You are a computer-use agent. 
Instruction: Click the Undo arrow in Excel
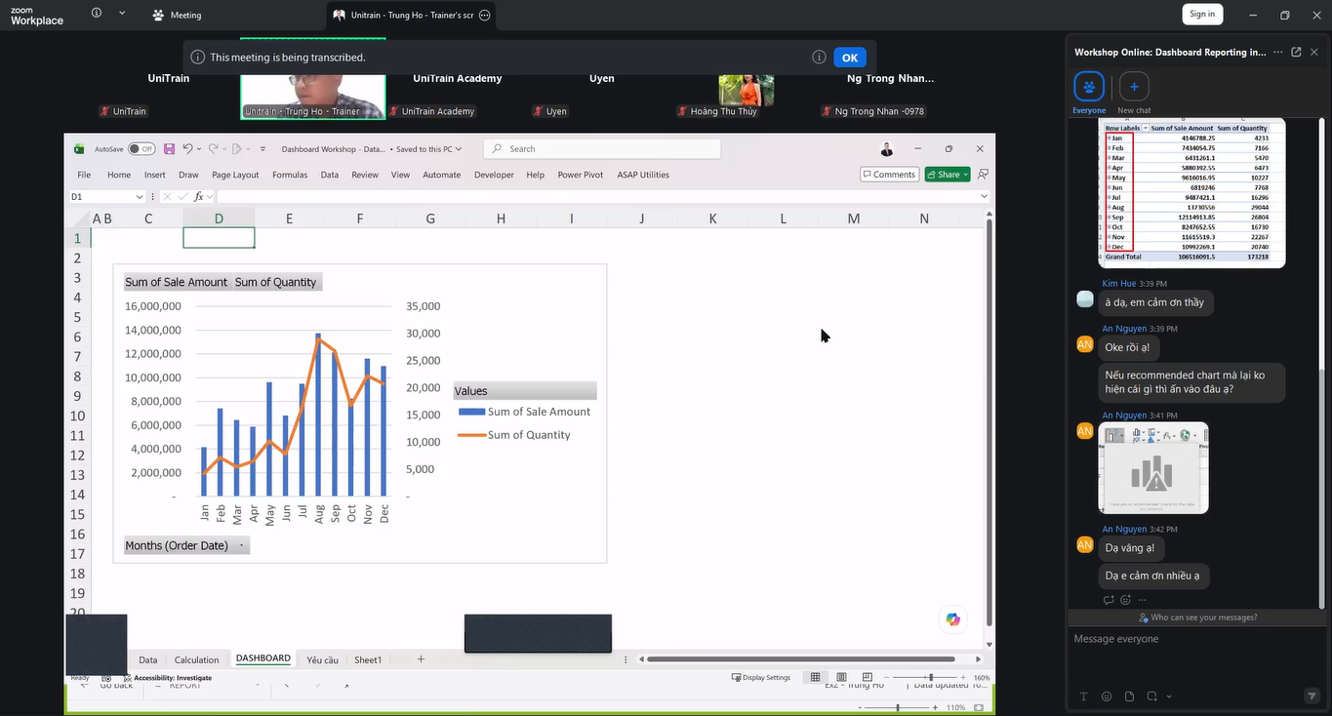coord(187,149)
